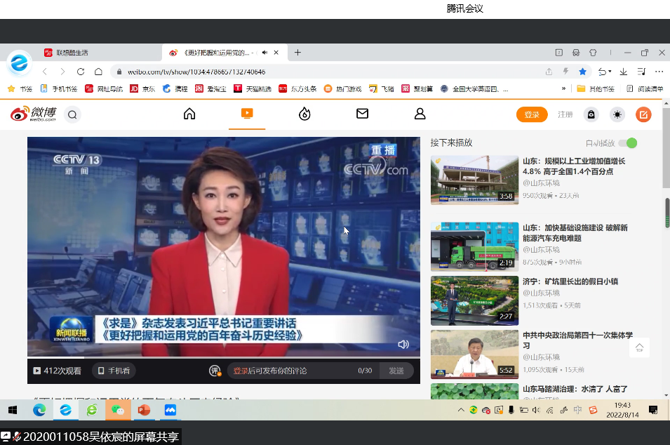This screenshot has width=670, height=445.
Task: Mute the tab audio on Weibo tab
Action: (x=265, y=53)
